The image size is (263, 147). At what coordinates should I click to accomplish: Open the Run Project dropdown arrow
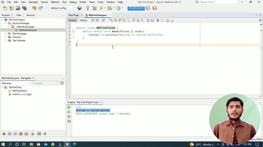click(105, 8)
